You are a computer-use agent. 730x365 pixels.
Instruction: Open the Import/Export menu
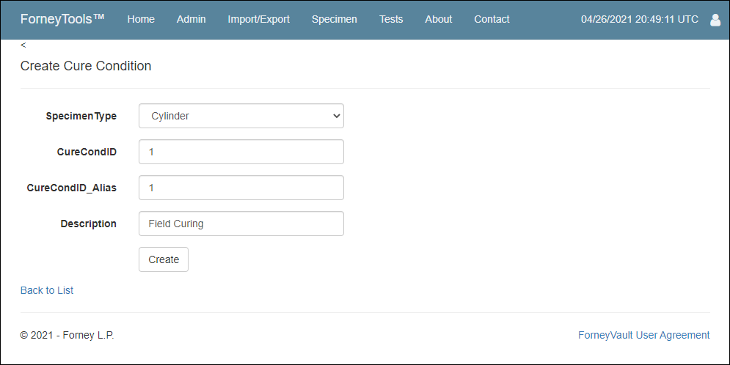click(258, 19)
